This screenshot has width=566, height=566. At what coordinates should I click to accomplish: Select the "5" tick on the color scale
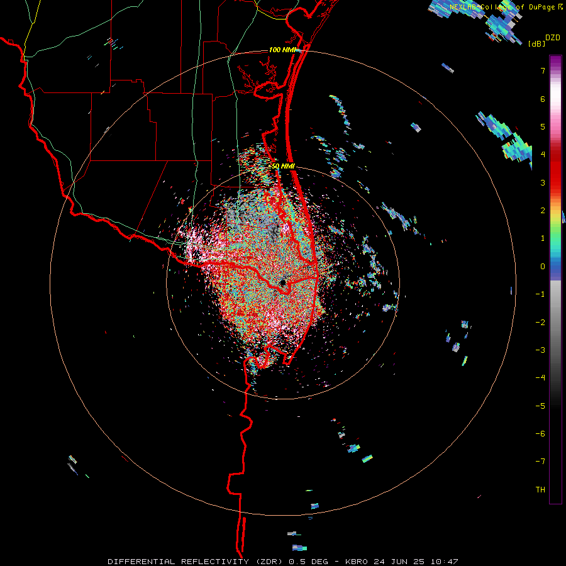543,126
